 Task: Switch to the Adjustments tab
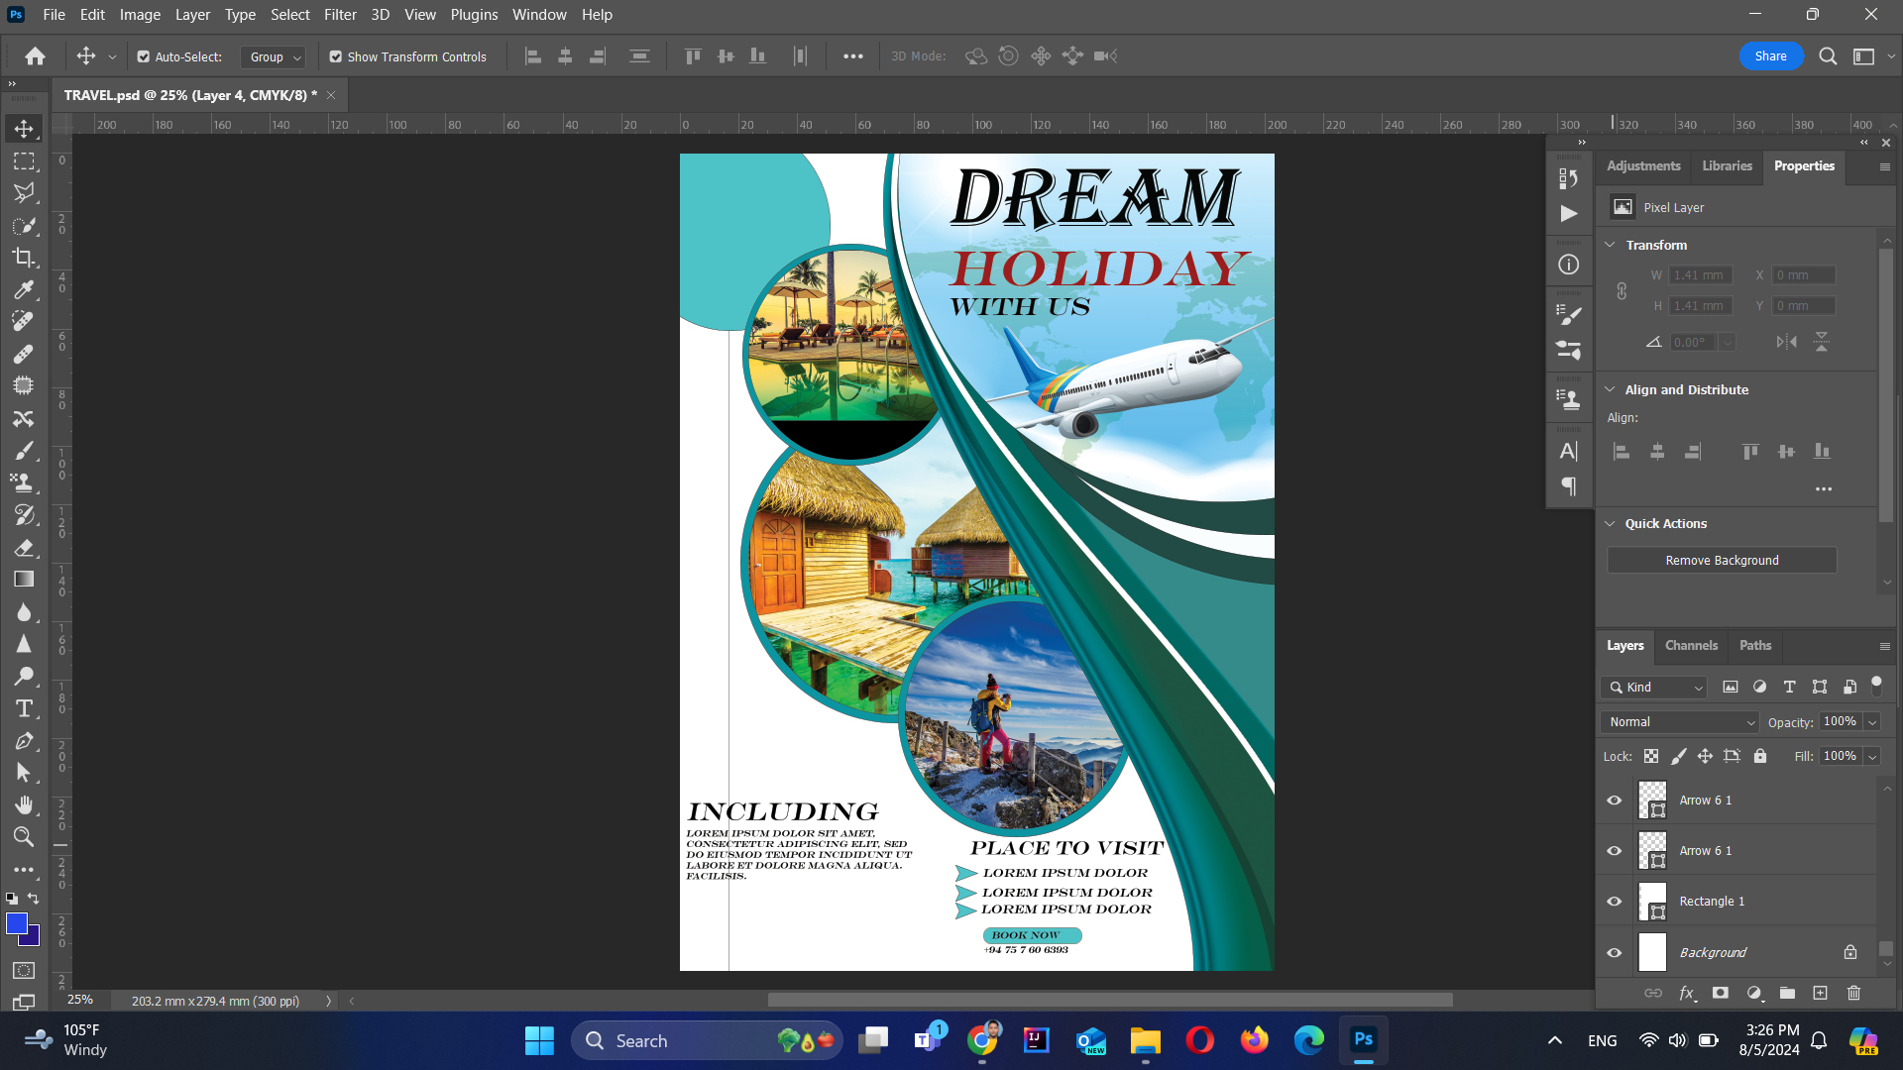coord(1643,166)
